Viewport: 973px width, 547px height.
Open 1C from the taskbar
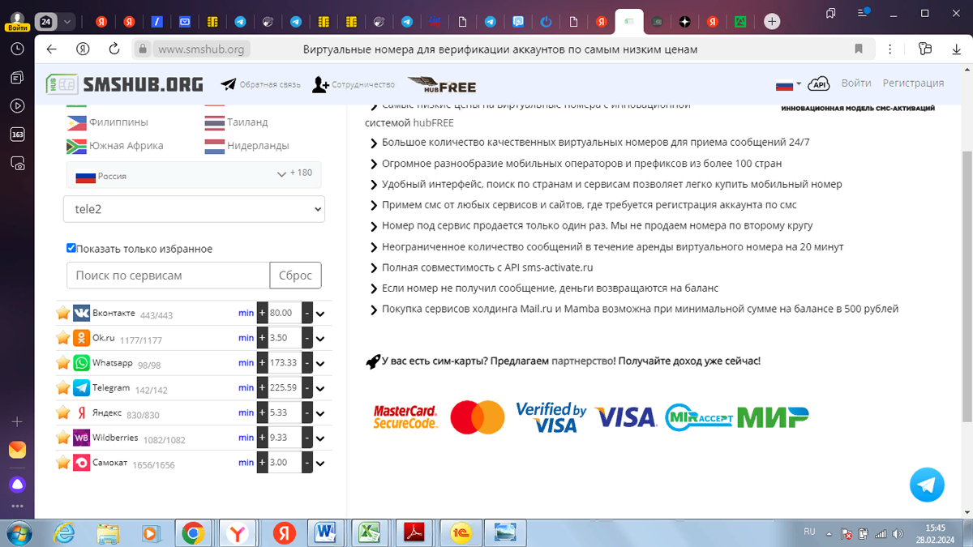461,532
